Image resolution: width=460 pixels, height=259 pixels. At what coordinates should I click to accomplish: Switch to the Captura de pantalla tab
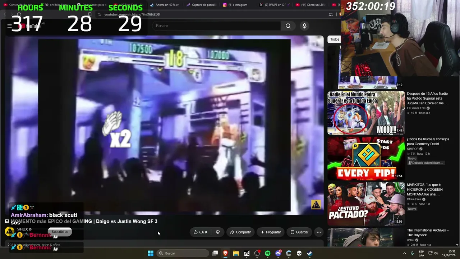tap(202, 5)
